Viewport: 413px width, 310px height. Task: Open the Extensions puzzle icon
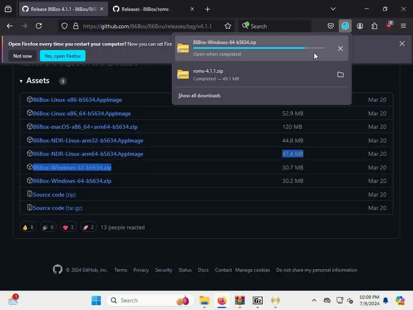(x=374, y=26)
